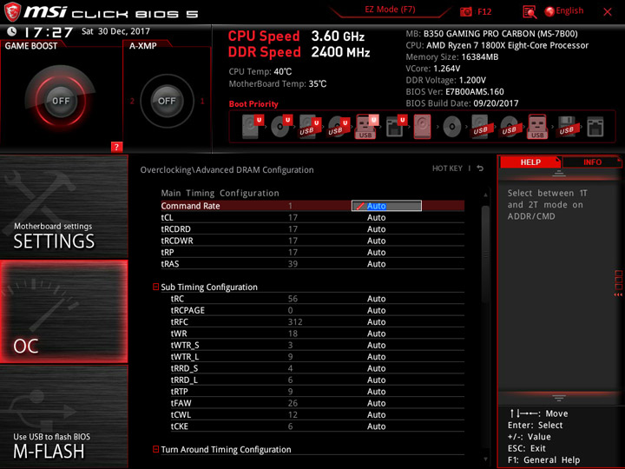Image resolution: width=625 pixels, height=469 pixels.
Task: Click the HOT KEY label
Action: point(447,168)
